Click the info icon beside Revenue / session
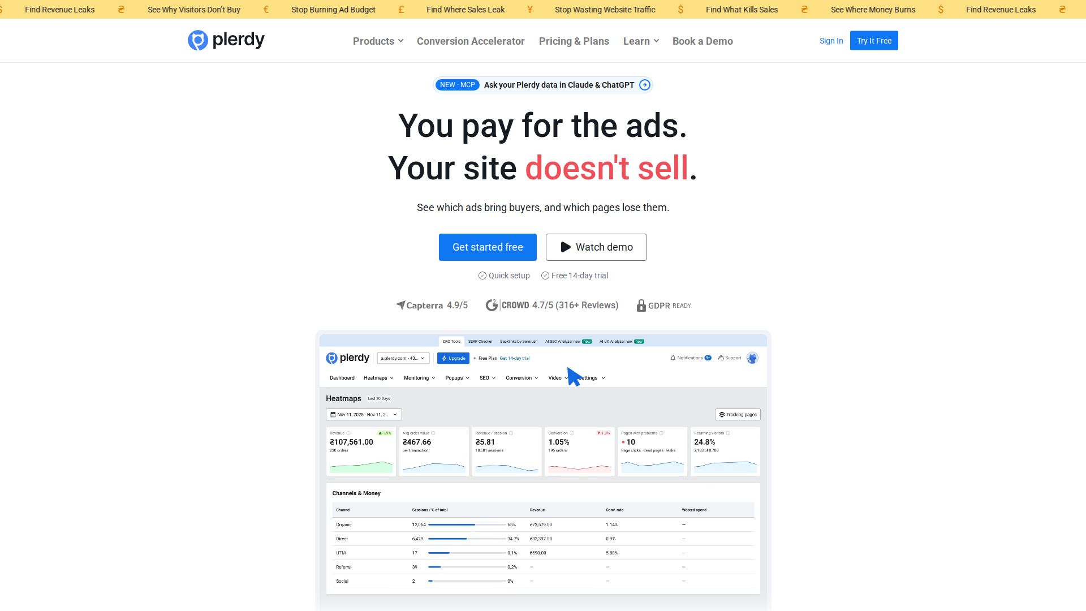Screen dimensions: 1086x611 coord(511,433)
